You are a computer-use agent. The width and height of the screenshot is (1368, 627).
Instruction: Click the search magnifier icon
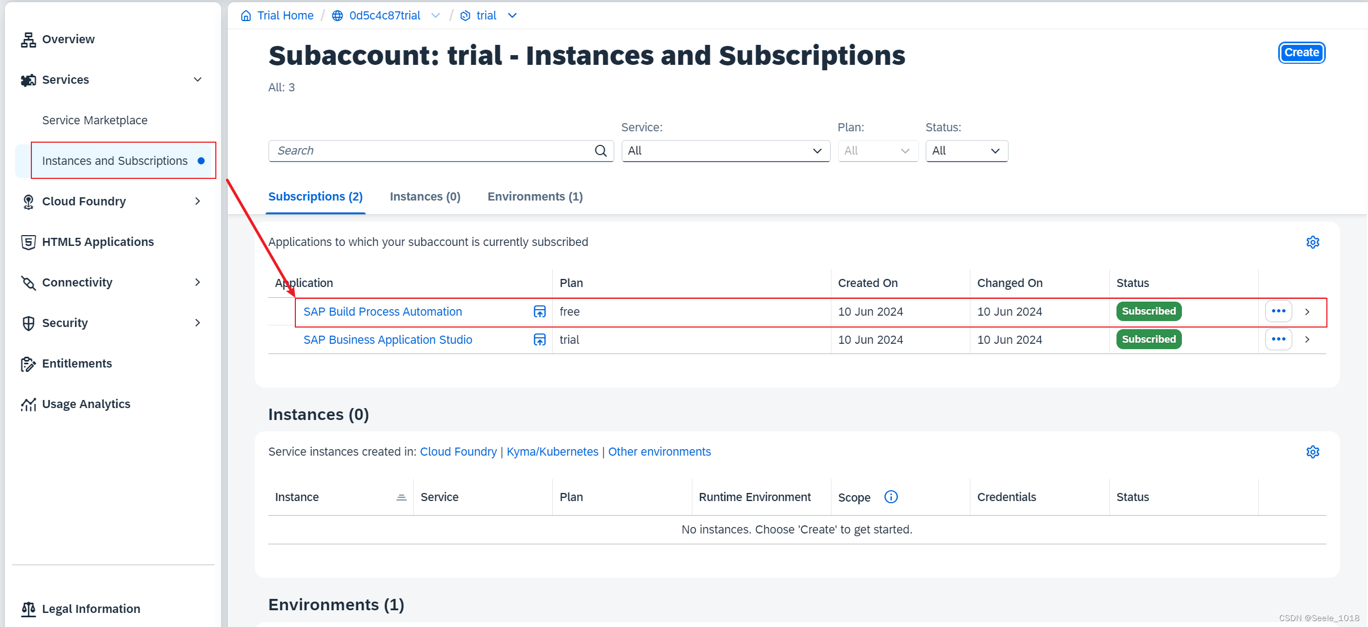601,151
